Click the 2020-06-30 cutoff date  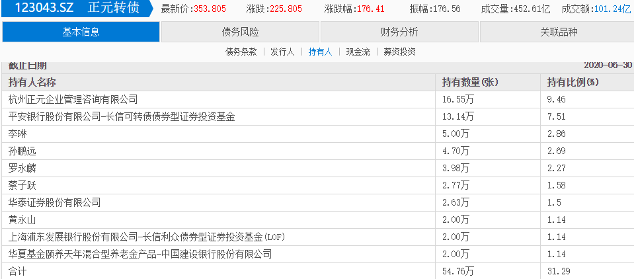(x=608, y=66)
